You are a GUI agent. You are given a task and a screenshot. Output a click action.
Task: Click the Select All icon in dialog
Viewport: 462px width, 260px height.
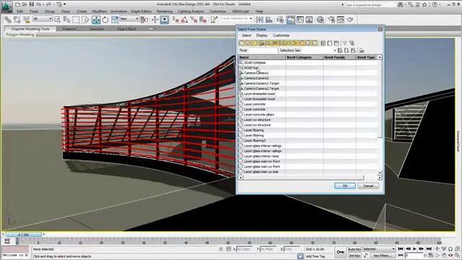pyautogui.click(x=323, y=43)
